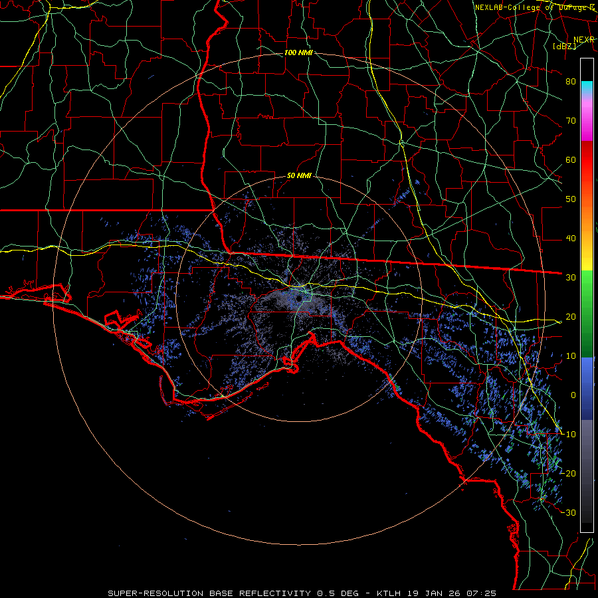This screenshot has height=598, width=598.
Task: Click the NEXR label in the top right
Action: [x=583, y=40]
